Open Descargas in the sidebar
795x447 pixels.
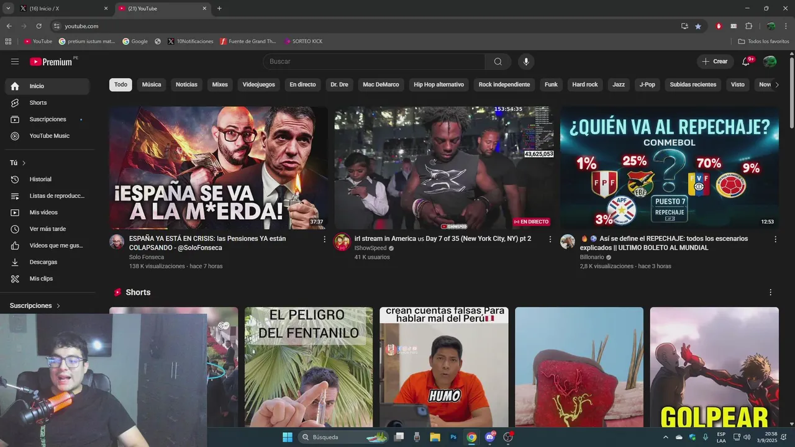click(47, 262)
